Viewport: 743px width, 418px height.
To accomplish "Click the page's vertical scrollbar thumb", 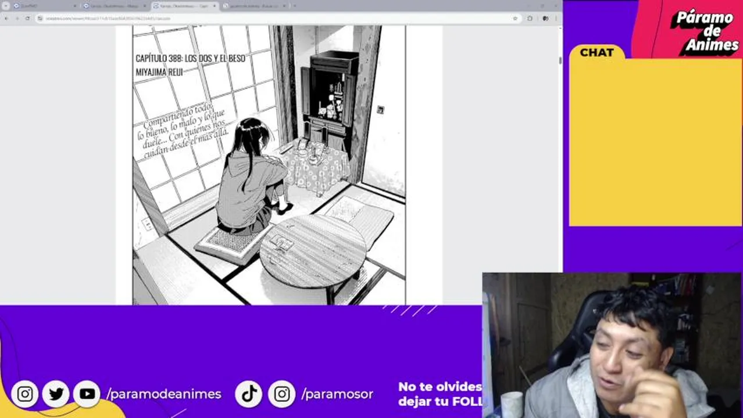I will pos(560,60).
